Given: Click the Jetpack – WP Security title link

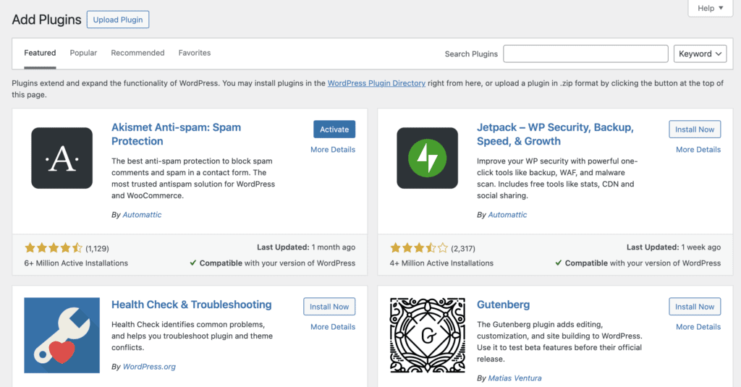Looking at the screenshot, I should point(555,135).
